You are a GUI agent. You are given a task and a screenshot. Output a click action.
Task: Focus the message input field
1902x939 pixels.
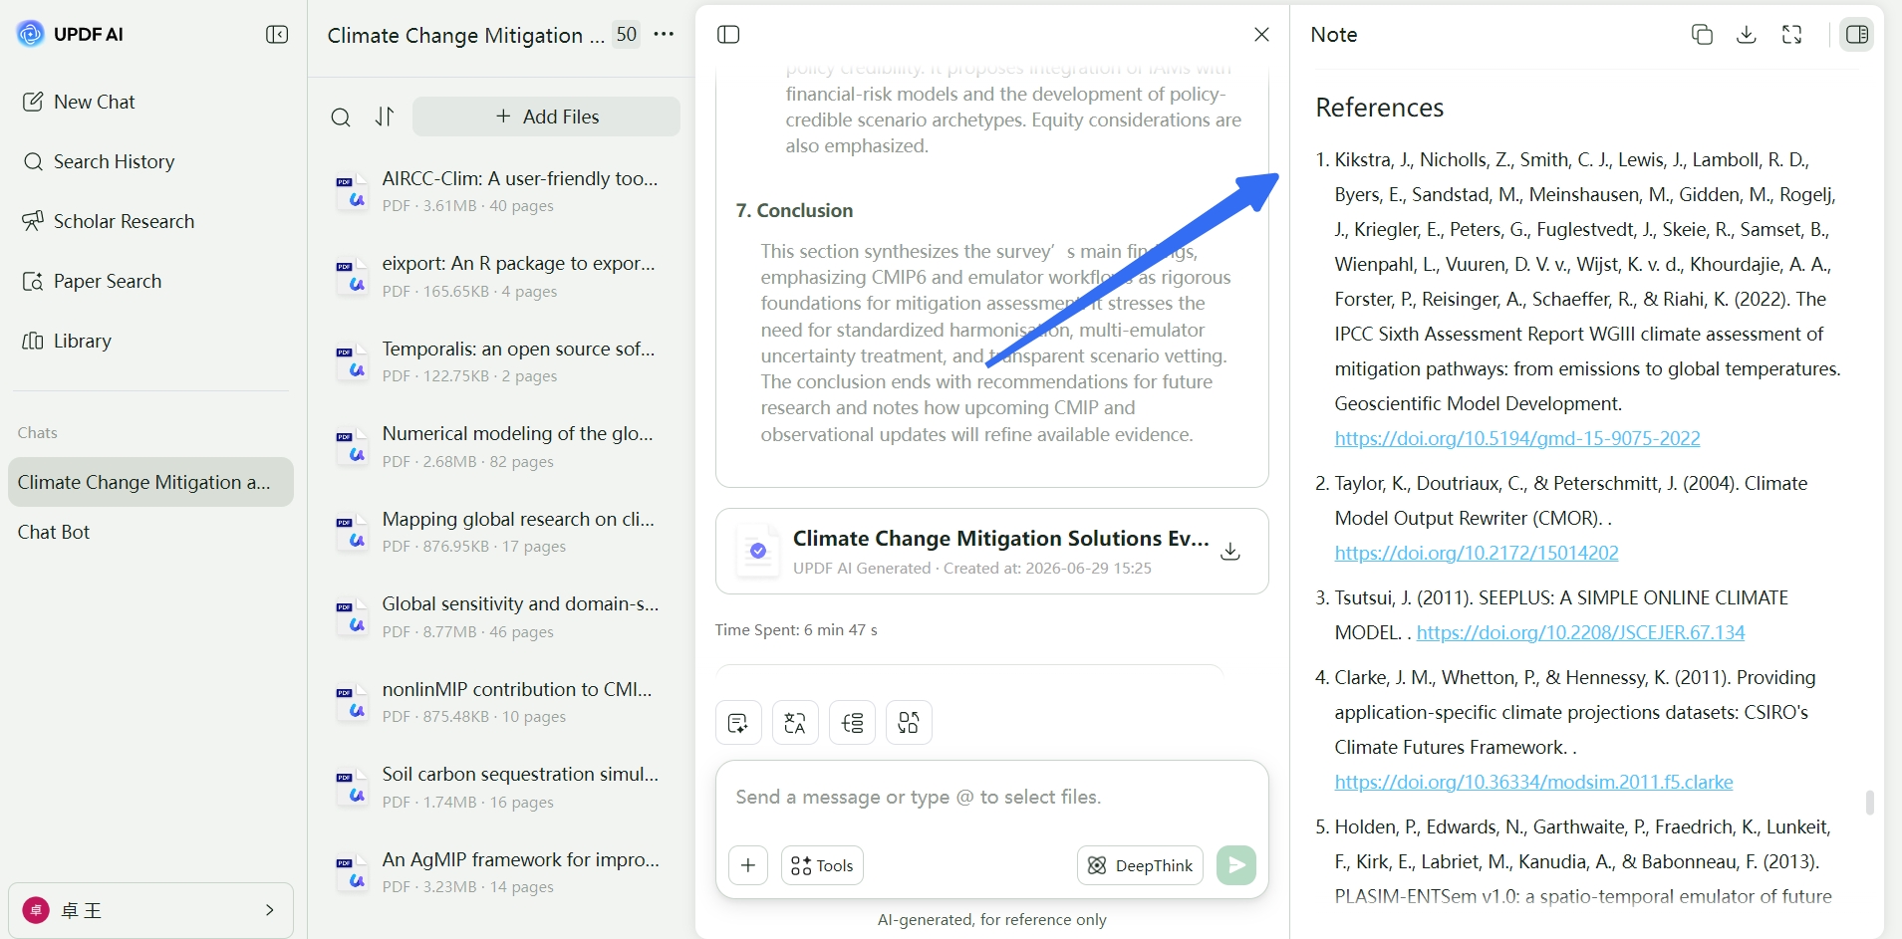click(991, 798)
